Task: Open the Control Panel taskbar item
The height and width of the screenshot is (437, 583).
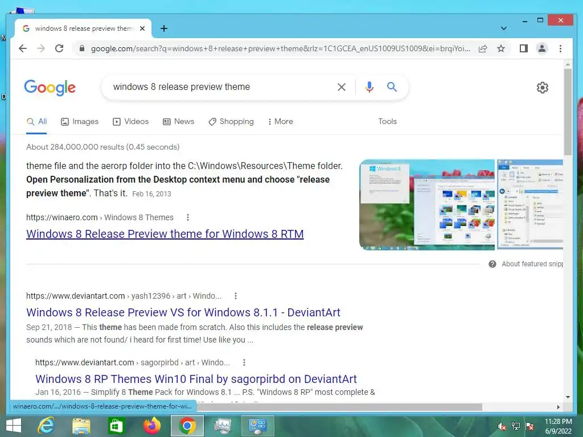Action: point(258,426)
